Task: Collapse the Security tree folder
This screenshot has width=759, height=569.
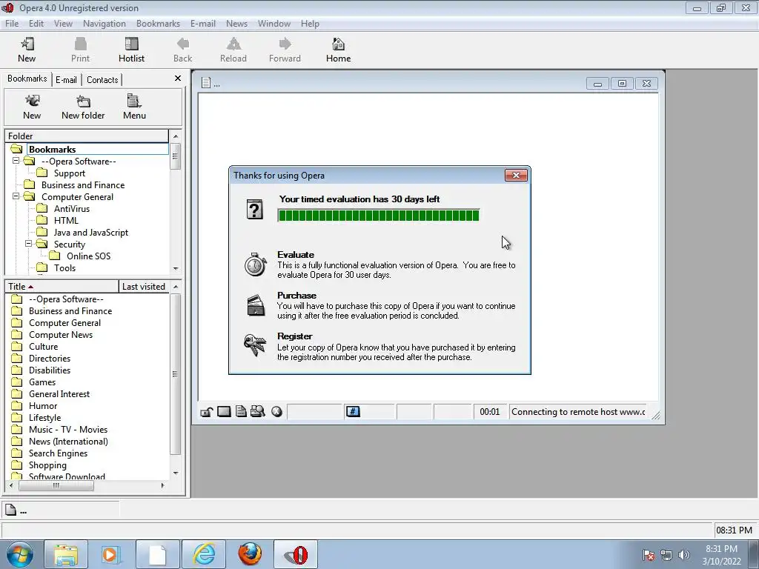Action: [x=29, y=243]
